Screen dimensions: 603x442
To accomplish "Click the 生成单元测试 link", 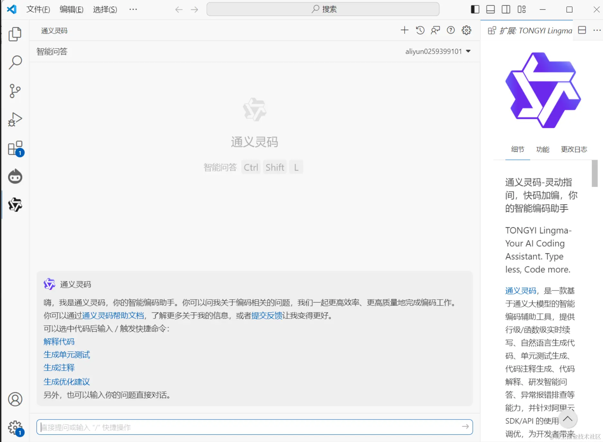I will point(67,355).
